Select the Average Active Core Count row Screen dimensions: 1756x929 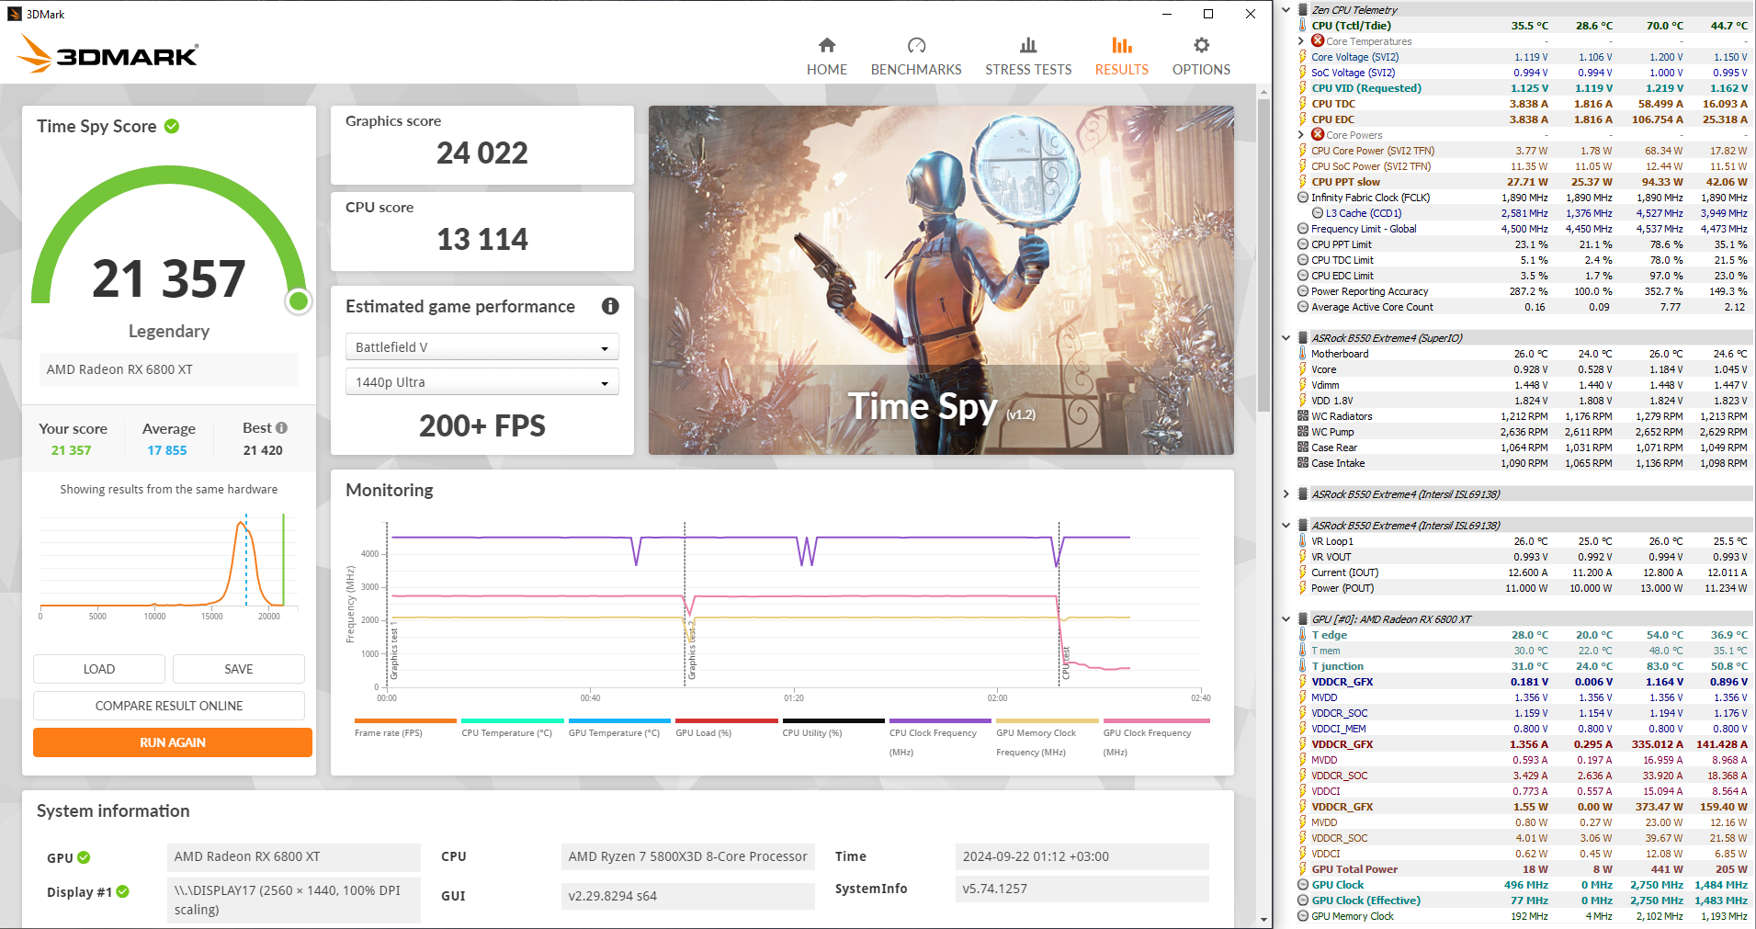click(x=1524, y=307)
